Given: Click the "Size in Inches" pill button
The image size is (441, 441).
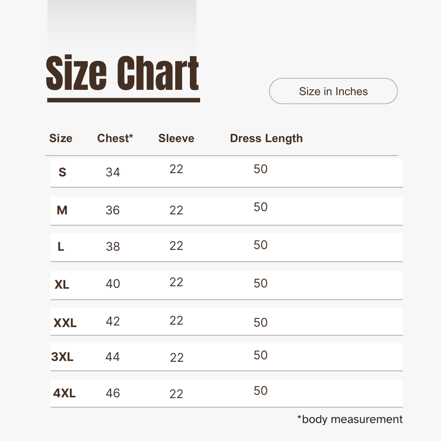Looking at the screenshot, I should [333, 91].
